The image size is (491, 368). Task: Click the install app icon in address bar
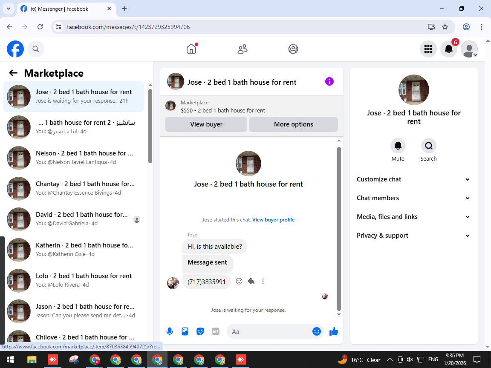(x=431, y=27)
